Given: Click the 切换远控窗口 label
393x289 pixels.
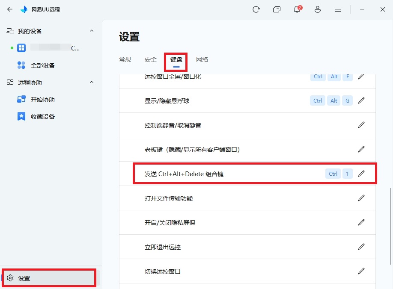Looking at the screenshot, I should click(x=163, y=271).
